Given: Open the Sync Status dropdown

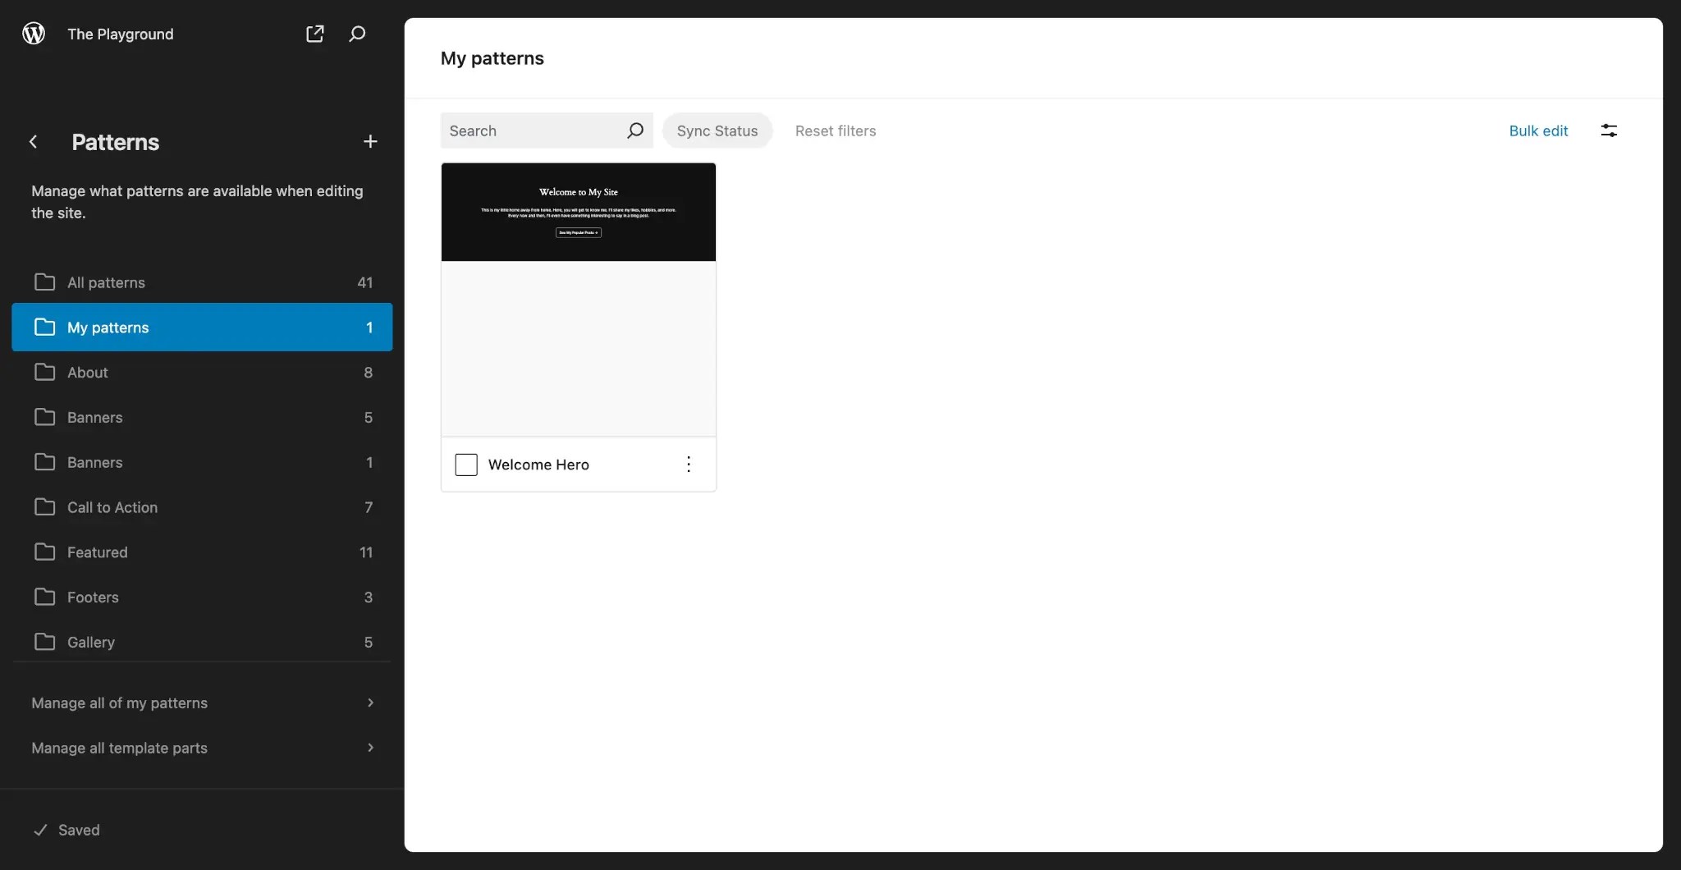Looking at the screenshot, I should pos(717,130).
